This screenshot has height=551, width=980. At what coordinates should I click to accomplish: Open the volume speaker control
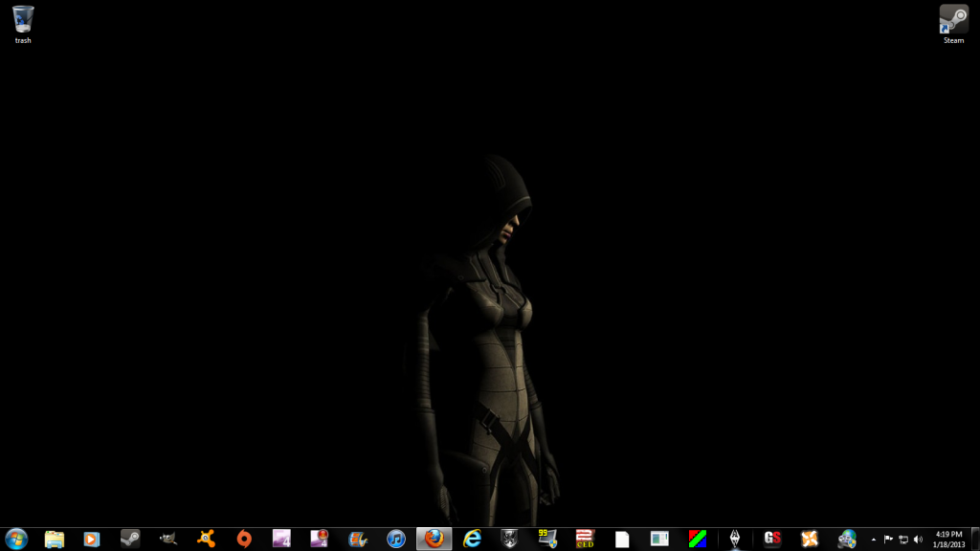[x=918, y=540]
